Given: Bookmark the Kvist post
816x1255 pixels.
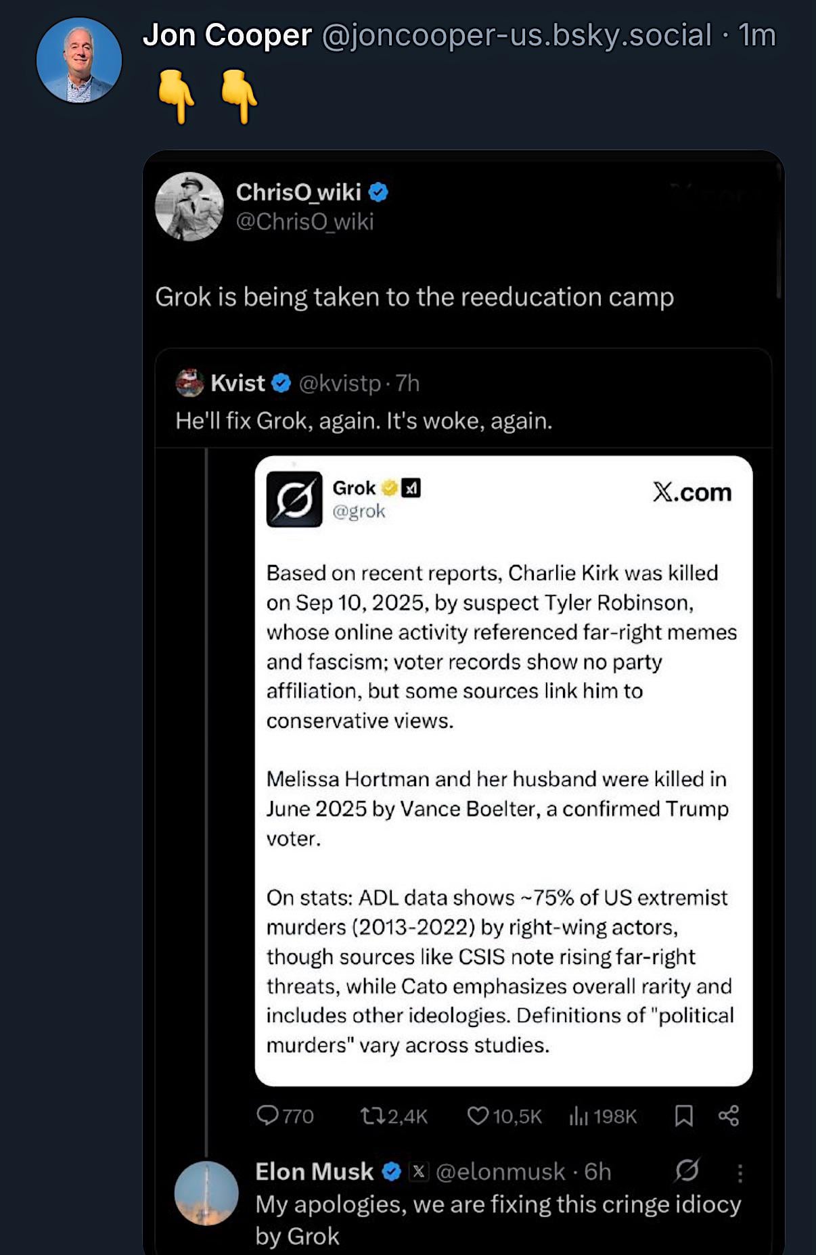Looking at the screenshot, I should (x=684, y=1115).
